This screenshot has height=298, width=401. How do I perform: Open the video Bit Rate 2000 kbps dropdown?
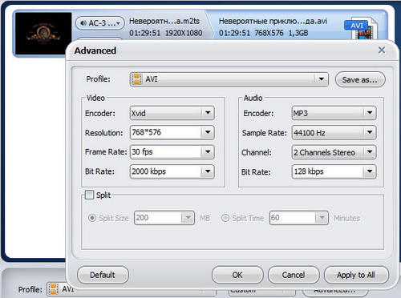coord(208,171)
